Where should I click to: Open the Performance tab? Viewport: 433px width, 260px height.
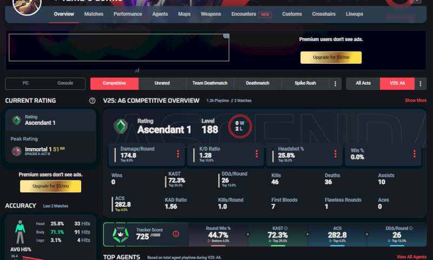tap(128, 14)
